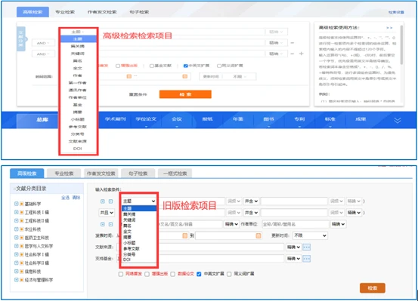The height and width of the screenshot is (301, 418).
Task: Tick the 信息科技 category checkbox icon
Action: click(x=22, y=272)
